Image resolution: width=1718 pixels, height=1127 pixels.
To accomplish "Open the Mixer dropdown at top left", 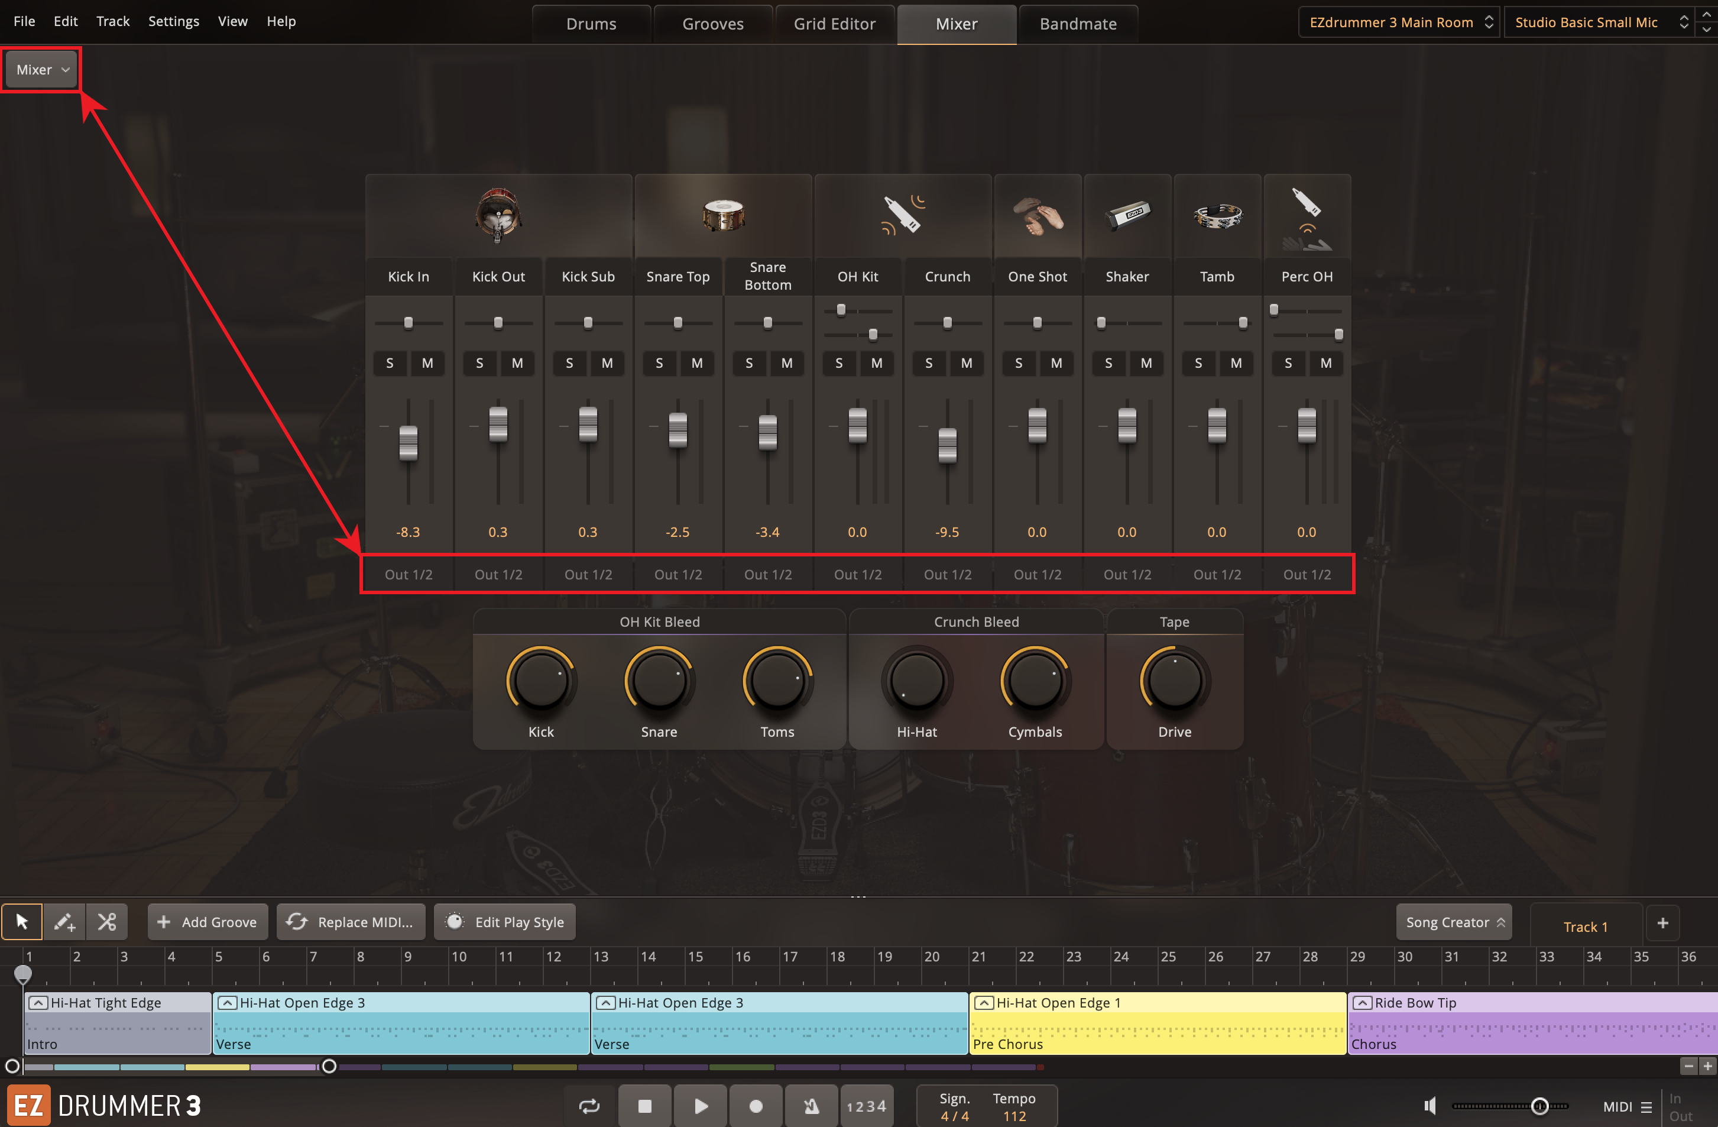I will 42,70.
